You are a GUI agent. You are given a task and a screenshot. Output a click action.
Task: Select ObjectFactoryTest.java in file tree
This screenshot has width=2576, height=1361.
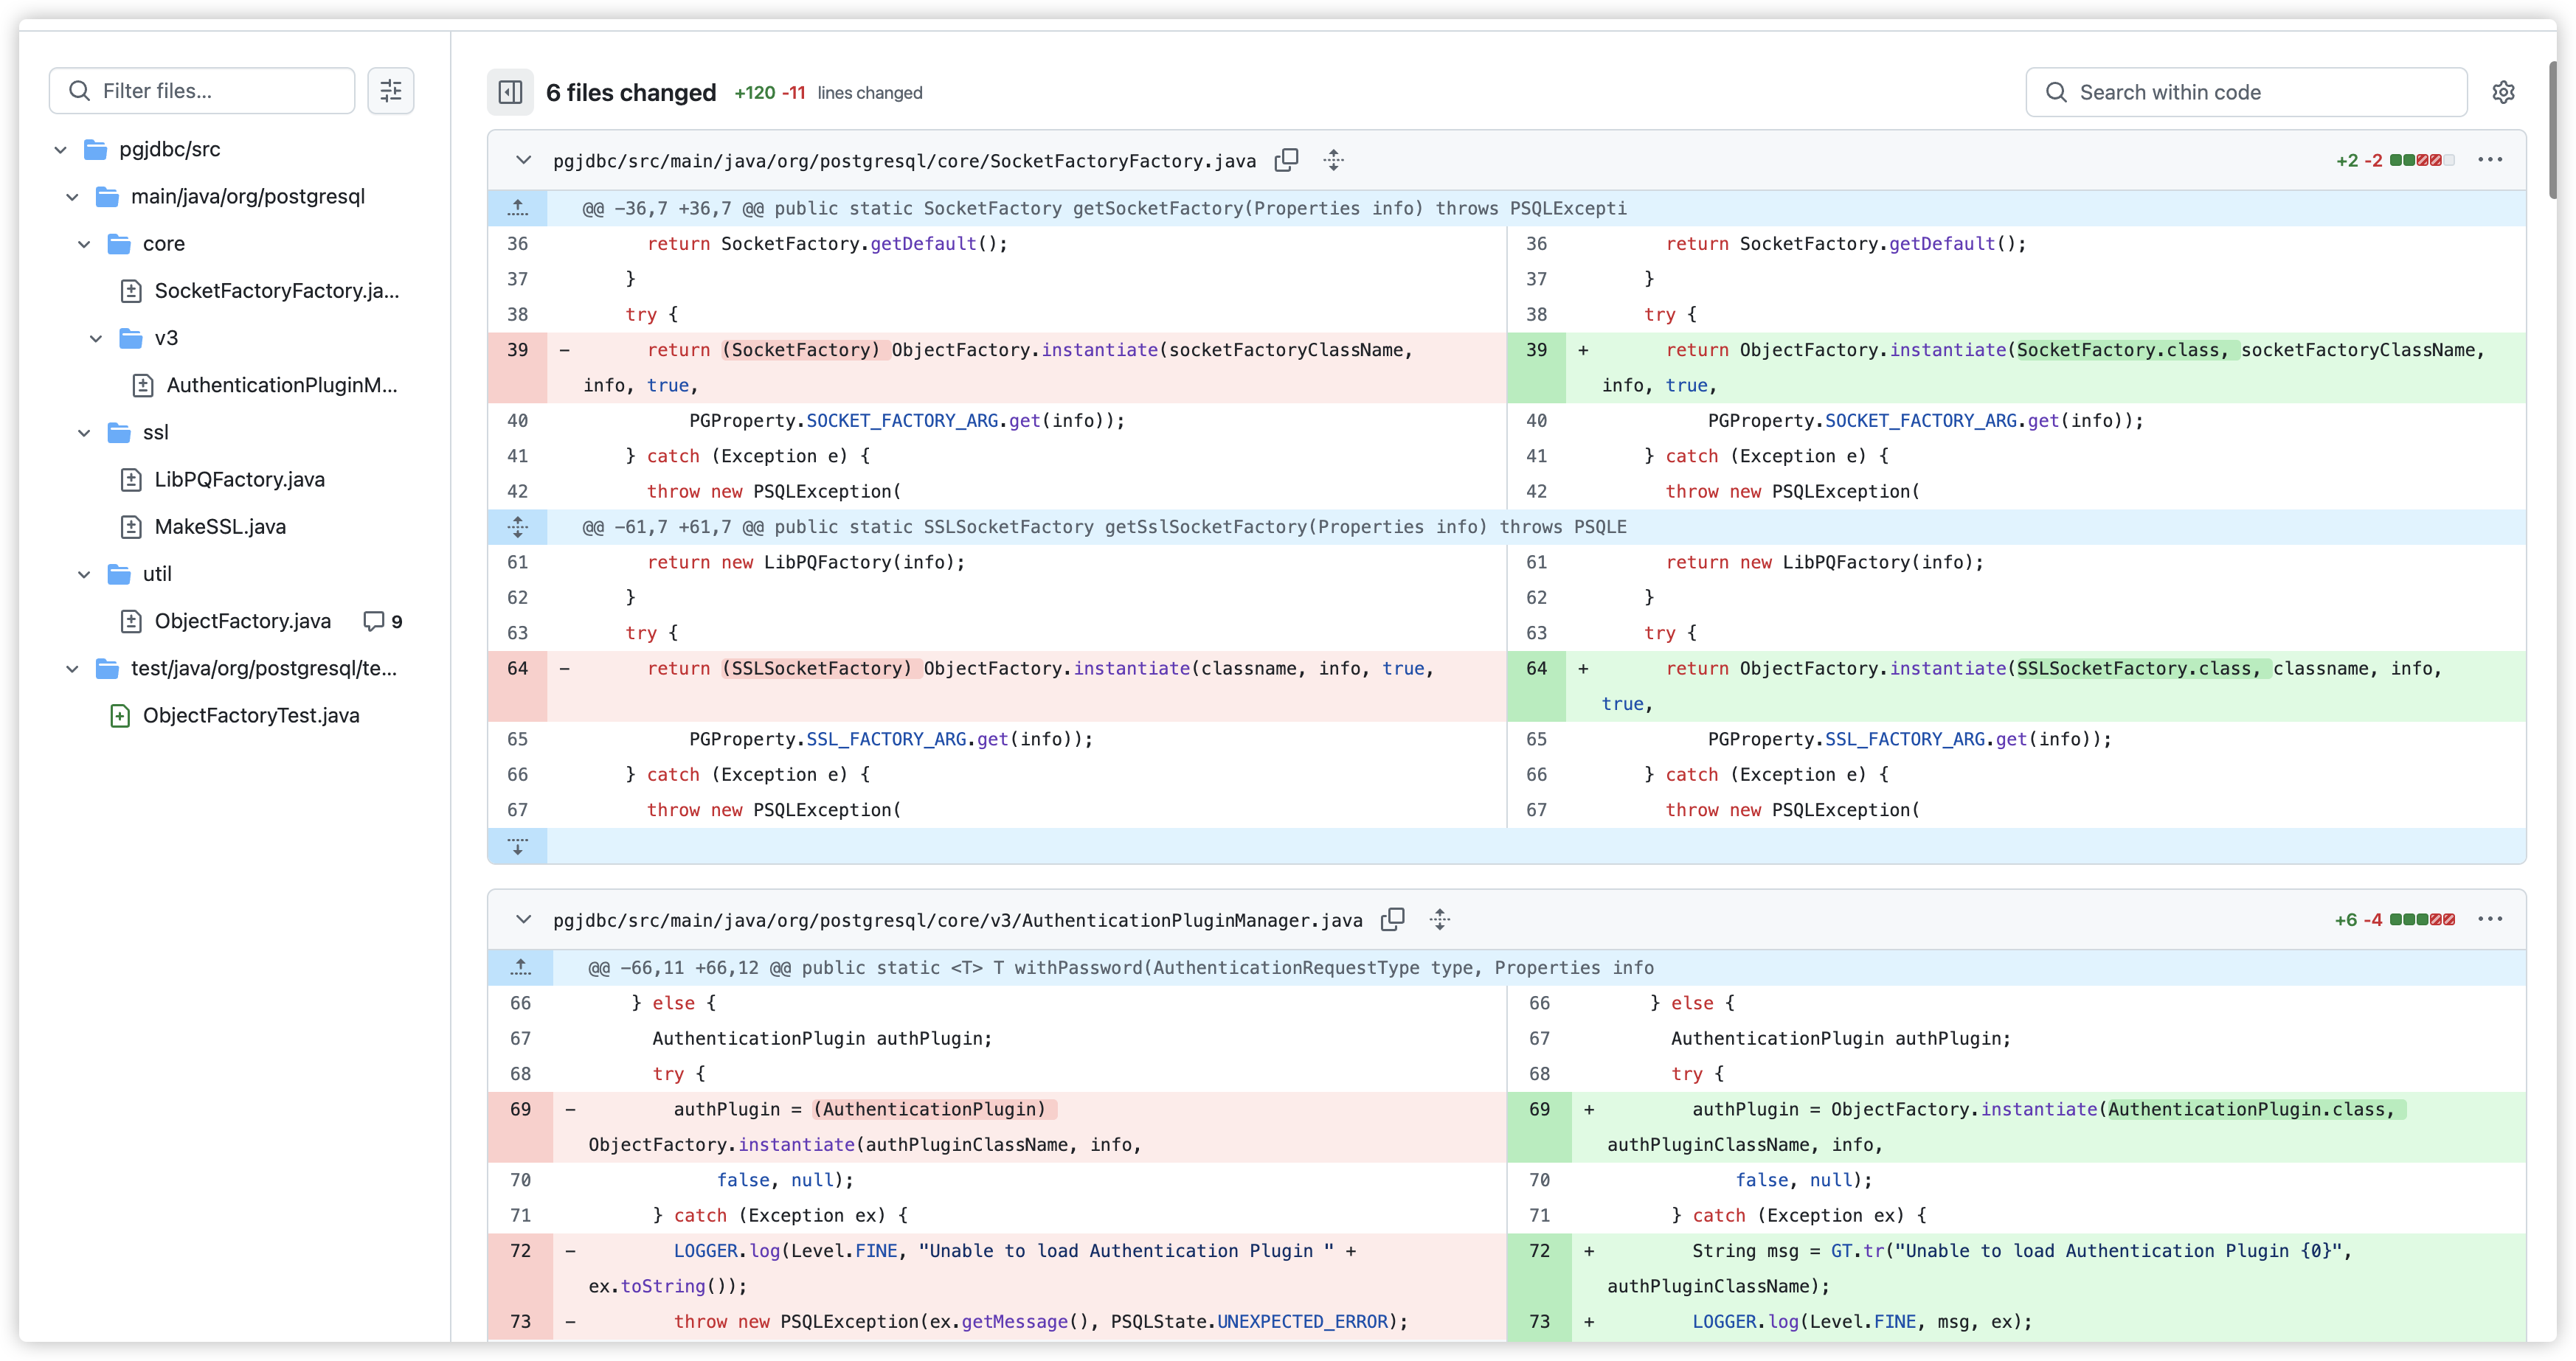click(250, 715)
